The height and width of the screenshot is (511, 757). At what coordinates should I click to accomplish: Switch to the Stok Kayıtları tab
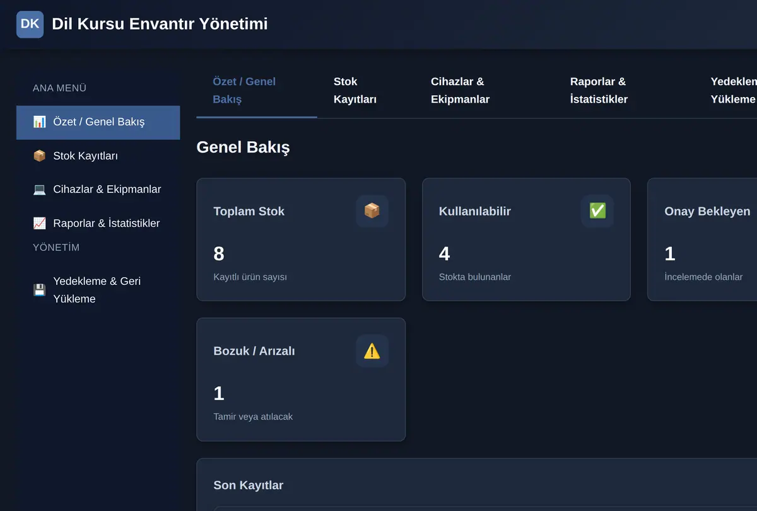[x=366, y=90]
